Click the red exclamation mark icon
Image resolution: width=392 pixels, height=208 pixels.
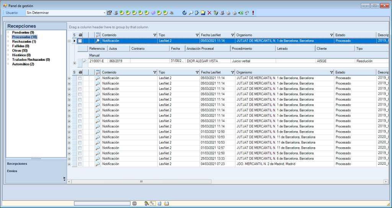pyautogui.click(x=253, y=13)
